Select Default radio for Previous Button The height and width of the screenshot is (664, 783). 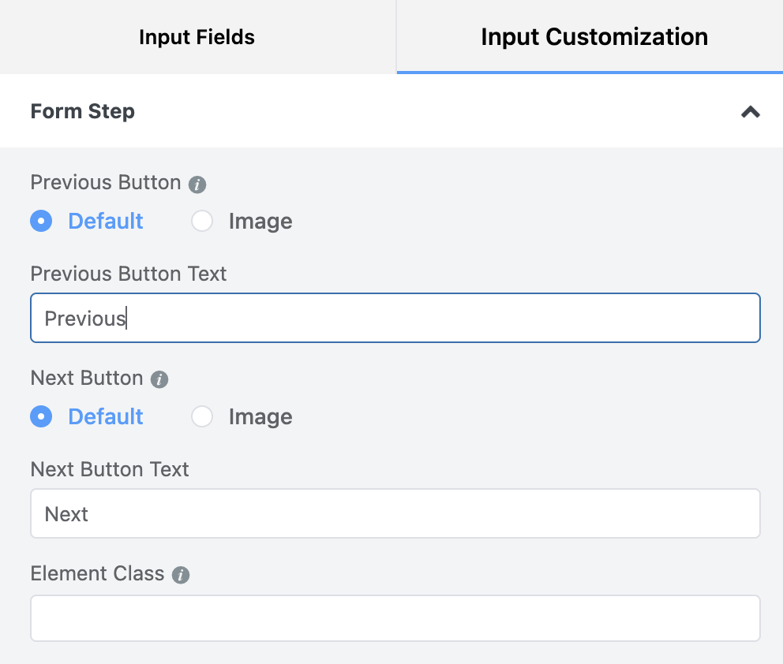tap(41, 221)
